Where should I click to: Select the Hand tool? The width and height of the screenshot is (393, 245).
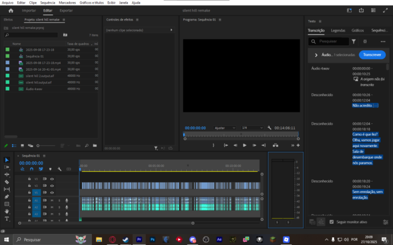click(x=7, y=211)
